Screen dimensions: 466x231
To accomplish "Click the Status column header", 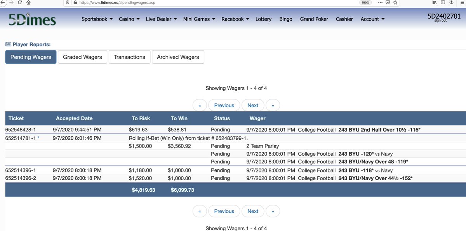I will (x=222, y=118).
